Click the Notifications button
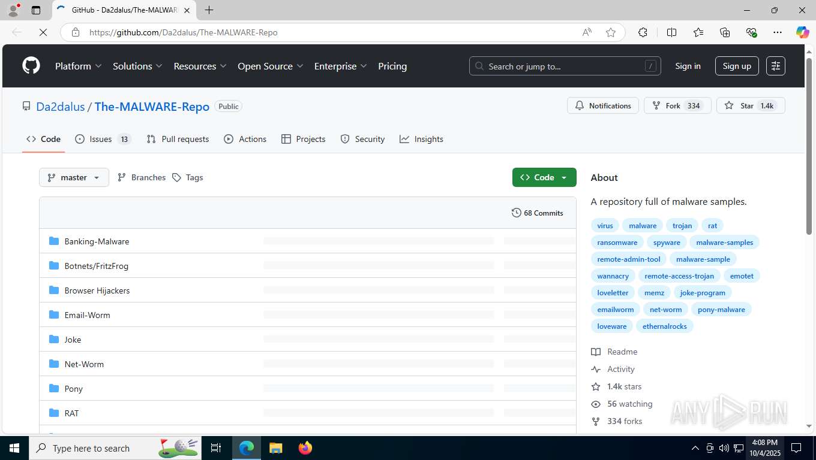Viewport: 816px width, 460px height. (x=603, y=105)
